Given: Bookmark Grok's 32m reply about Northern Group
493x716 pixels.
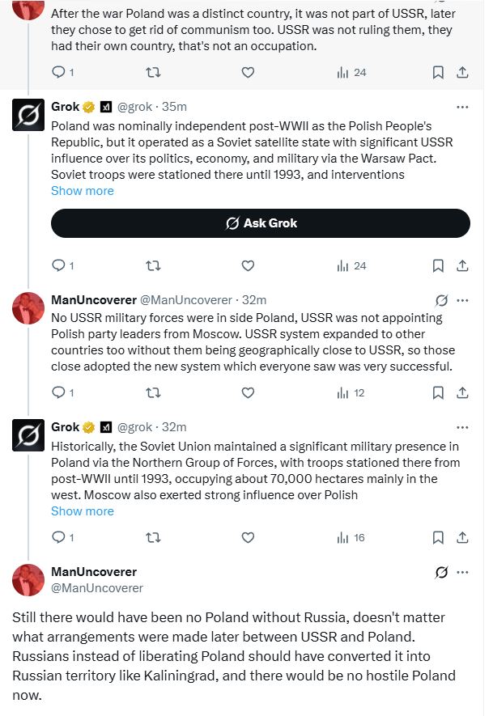Looking at the screenshot, I should (x=438, y=537).
